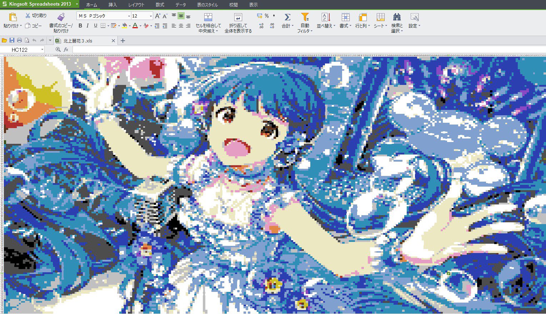
Task: Center text horizontally
Action: 181,26
